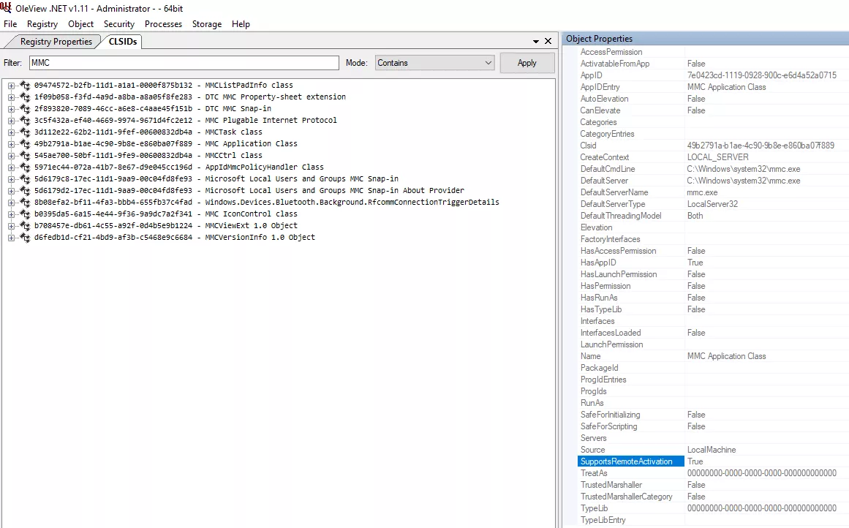Click the COM icon beside DTC MMC Property-sheet extension
Viewport: 849px width, 528px height.
click(25, 97)
